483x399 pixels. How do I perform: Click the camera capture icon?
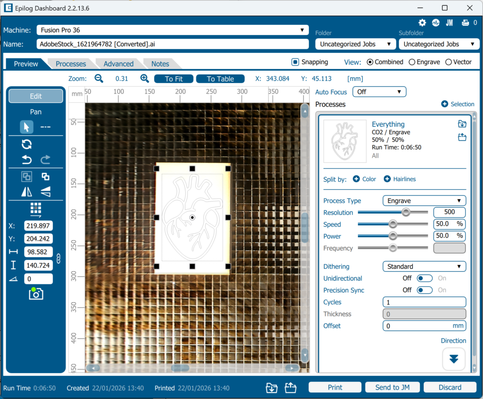coord(36,293)
